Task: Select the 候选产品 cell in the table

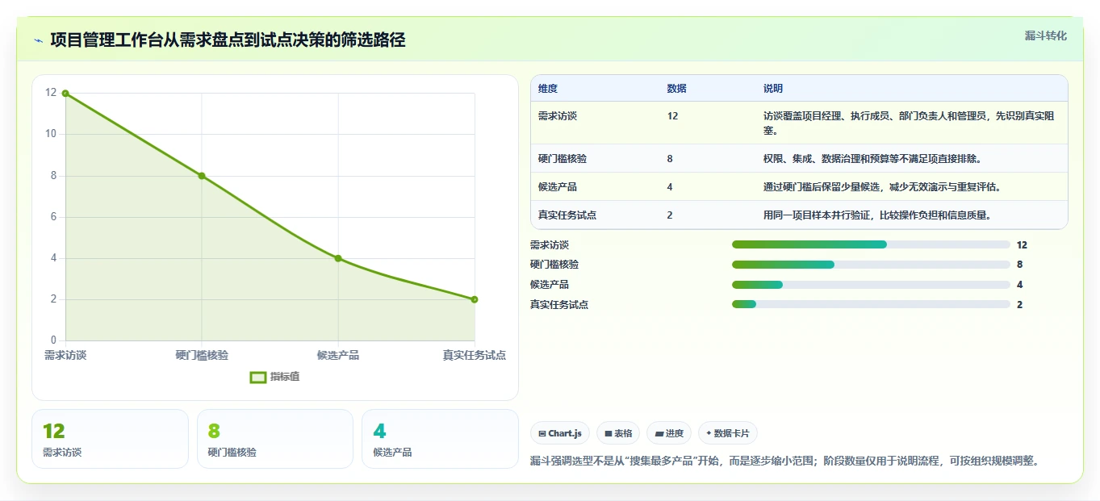Action: click(558, 187)
